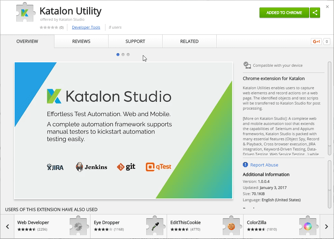Click the git logo in the slide

pyautogui.click(x=126, y=167)
